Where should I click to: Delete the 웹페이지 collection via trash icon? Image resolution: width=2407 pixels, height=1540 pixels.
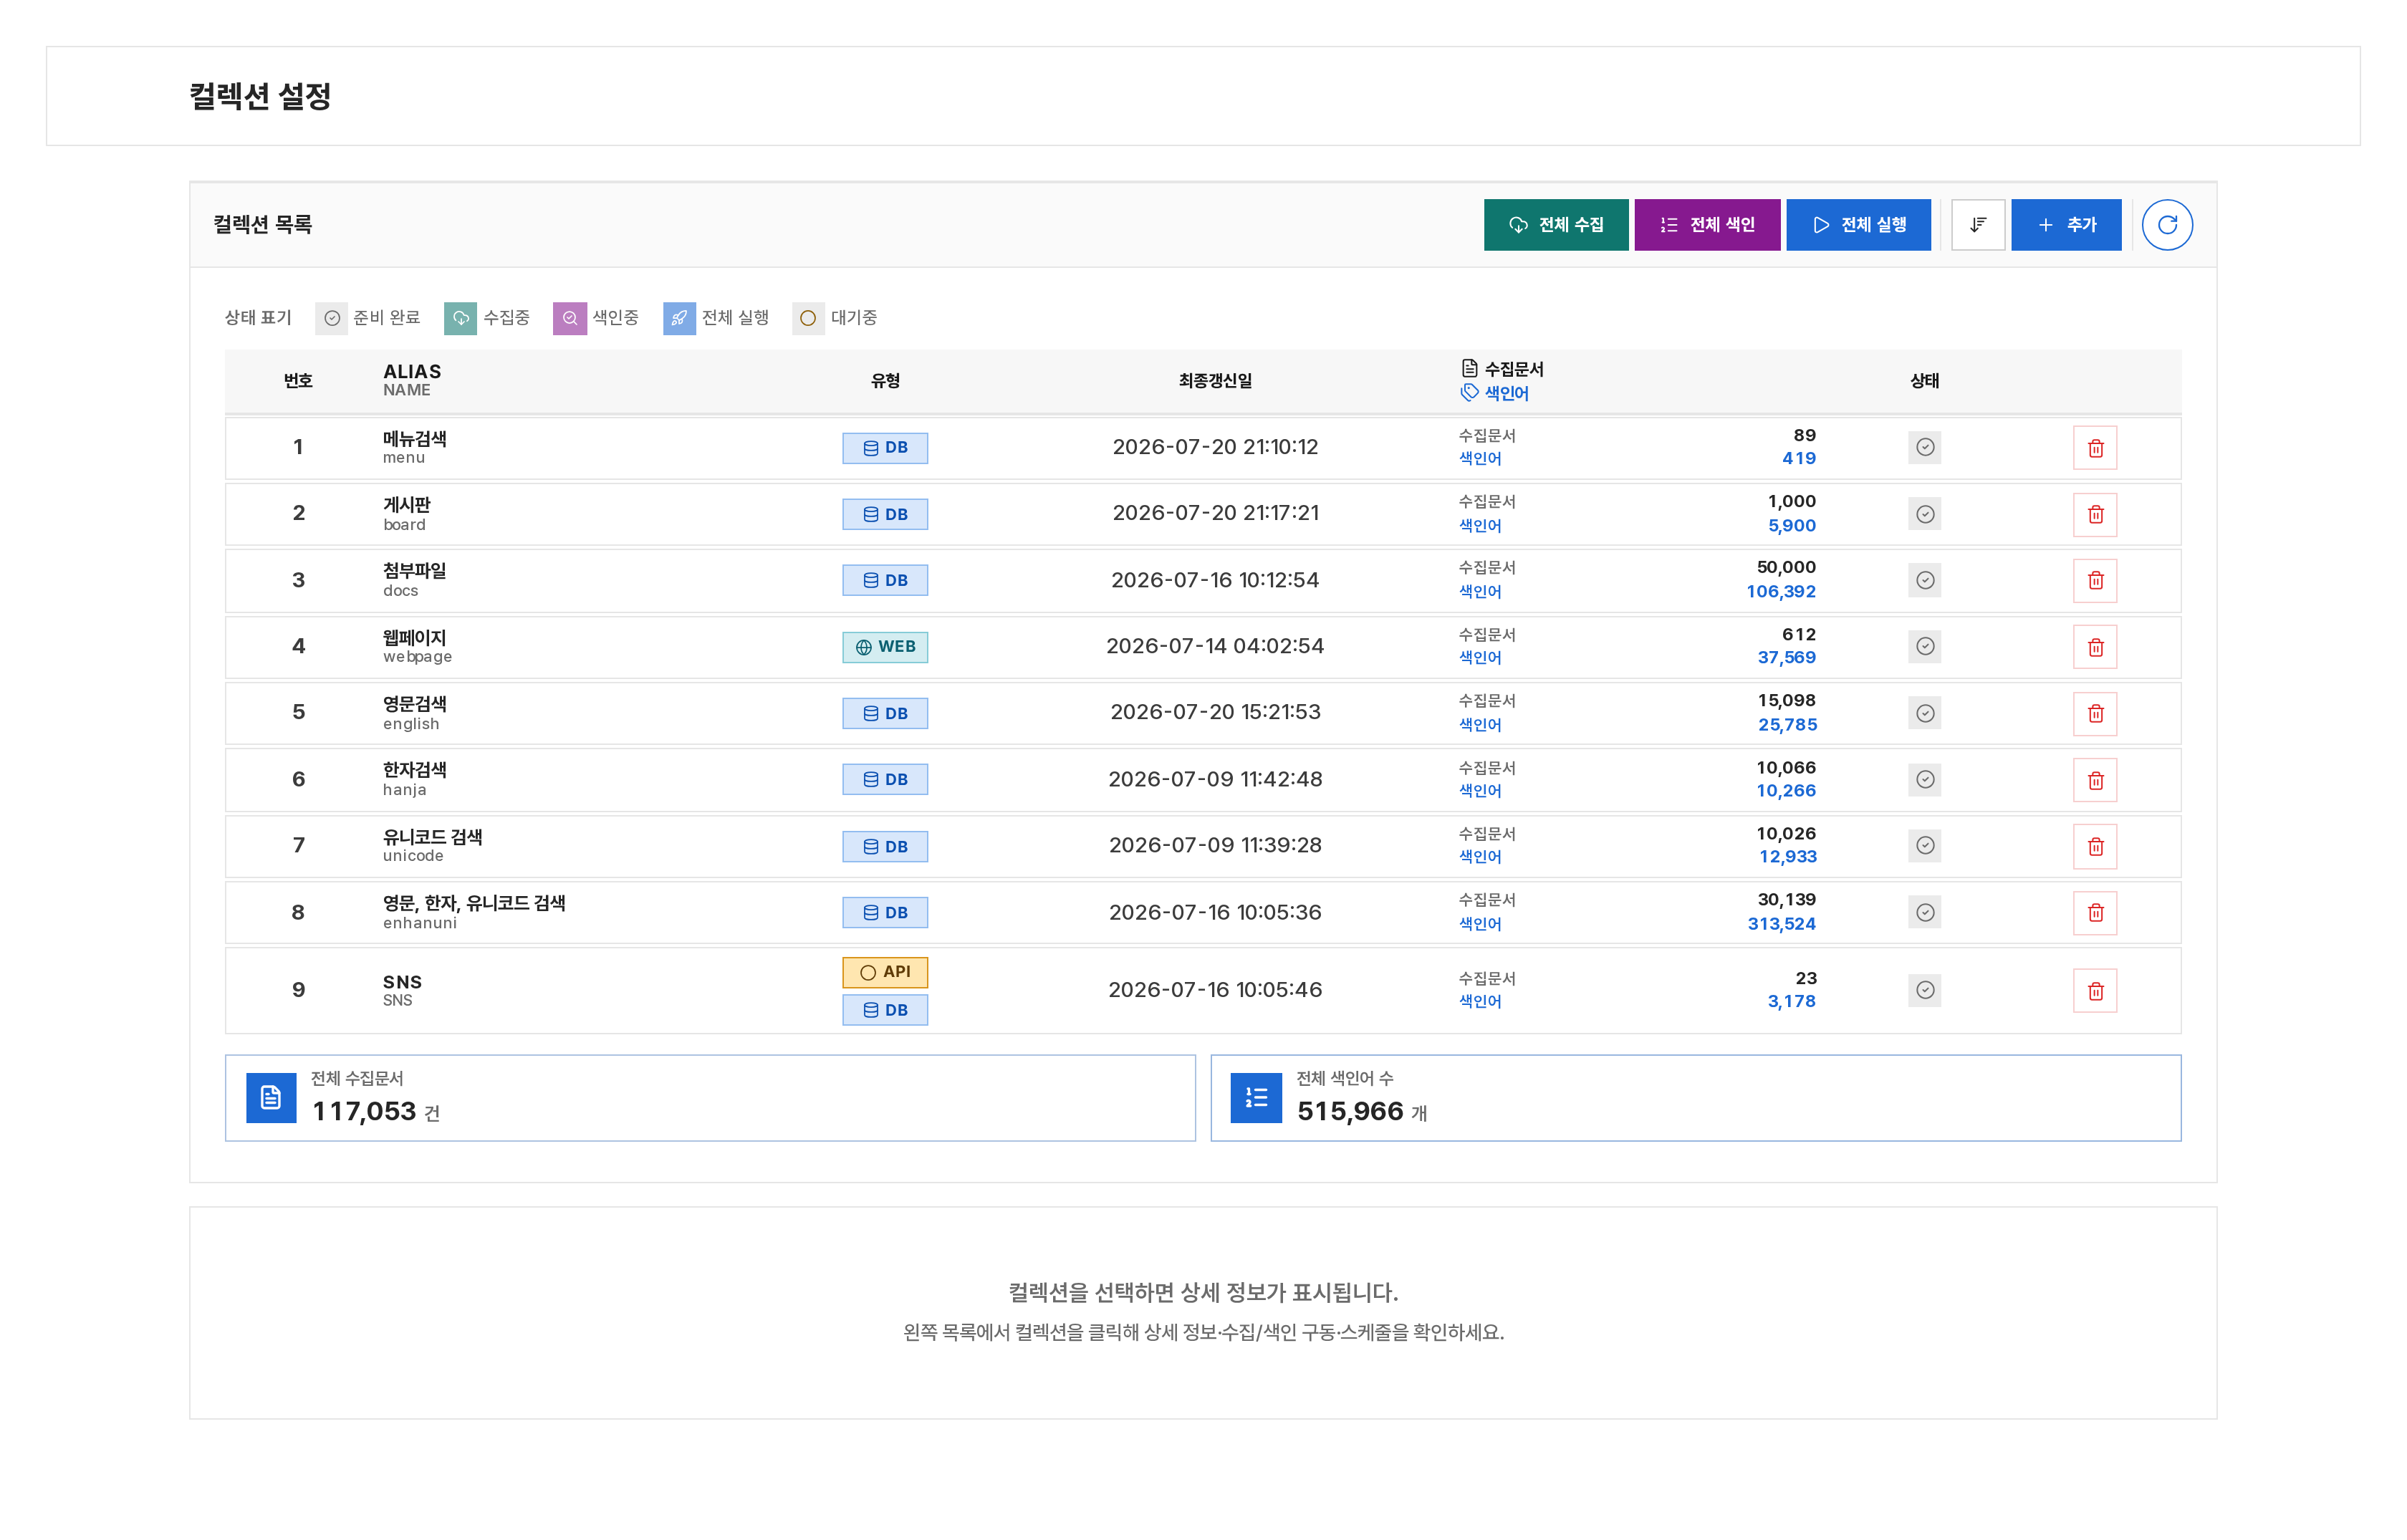2095,647
